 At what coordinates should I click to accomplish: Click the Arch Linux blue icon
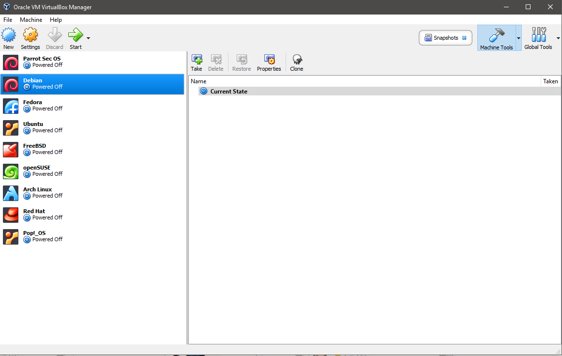(11, 193)
